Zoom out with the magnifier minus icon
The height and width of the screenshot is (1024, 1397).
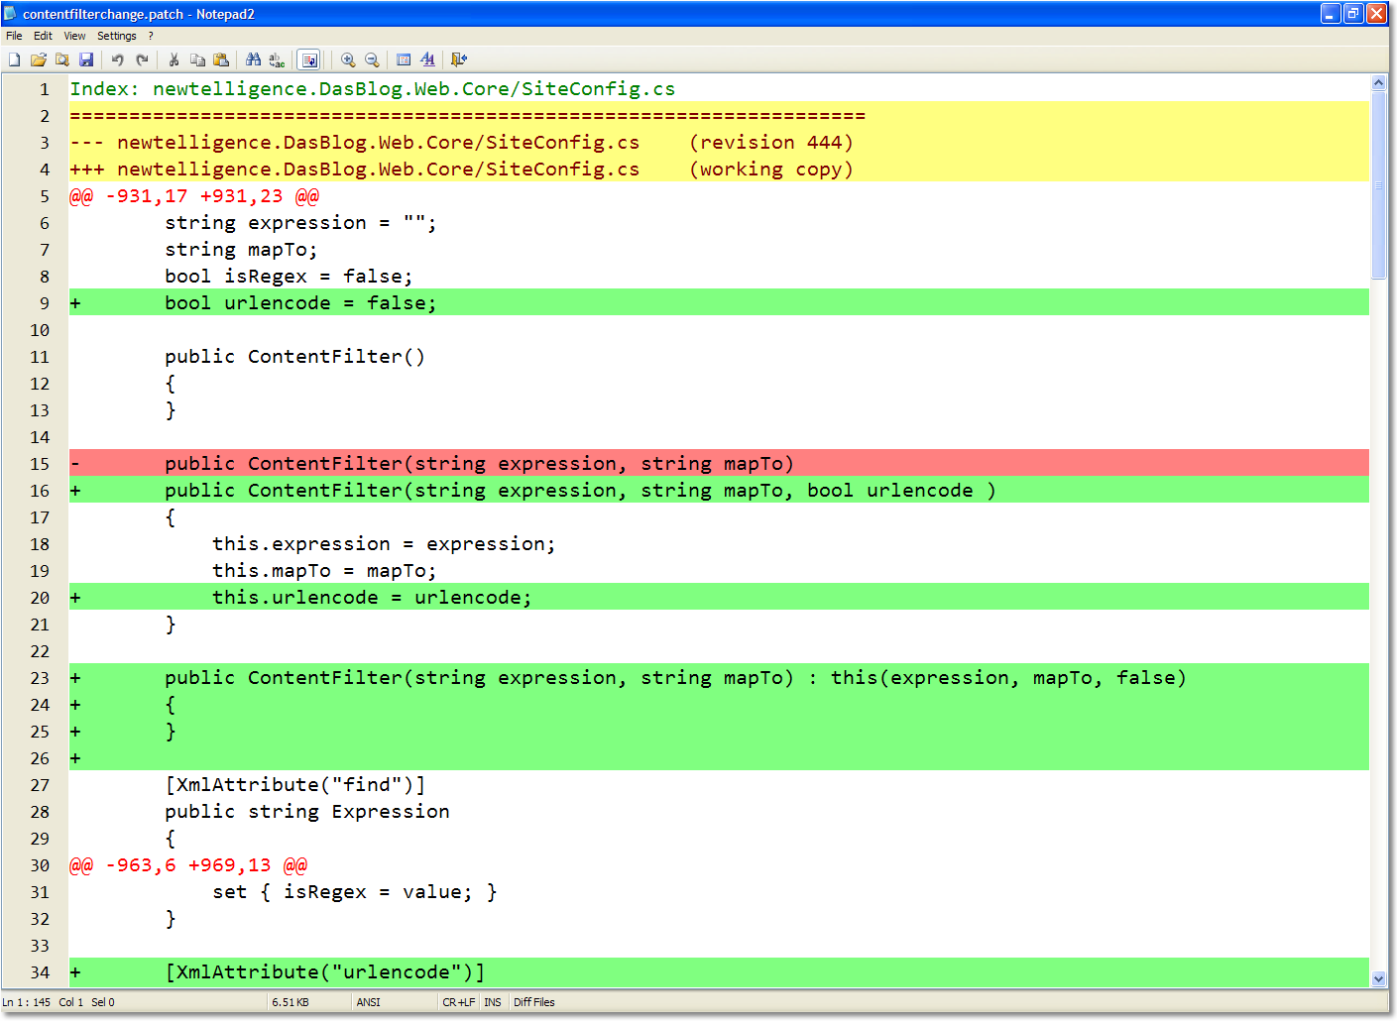click(x=372, y=59)
